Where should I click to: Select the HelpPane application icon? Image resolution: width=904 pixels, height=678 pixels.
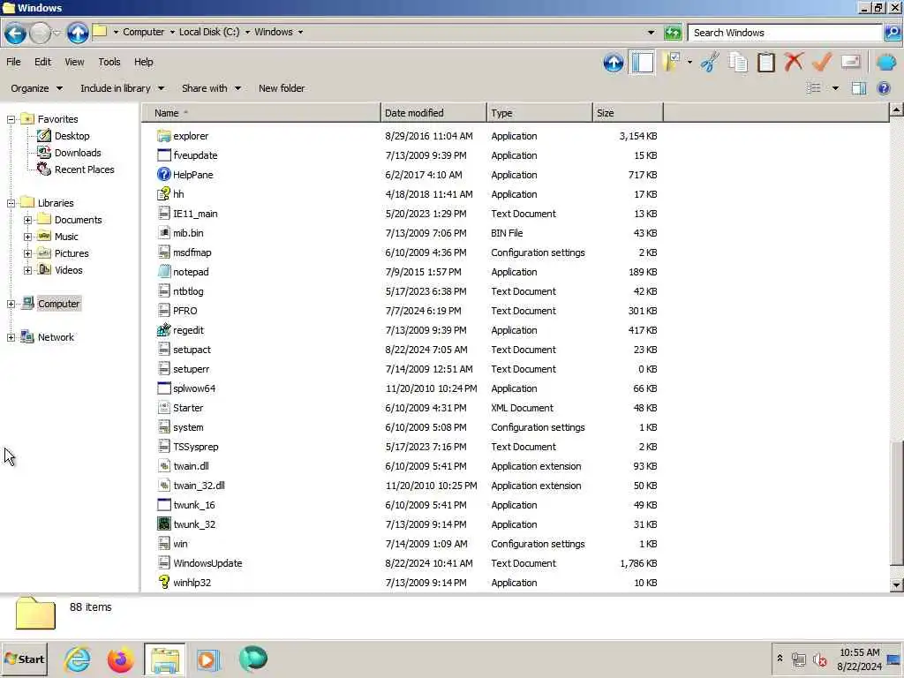(x=163, y=175)
